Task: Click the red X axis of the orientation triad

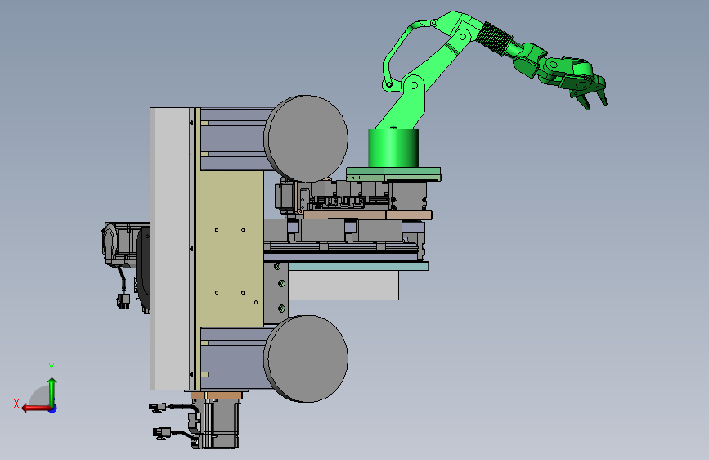Action: [x=36, y=408]
